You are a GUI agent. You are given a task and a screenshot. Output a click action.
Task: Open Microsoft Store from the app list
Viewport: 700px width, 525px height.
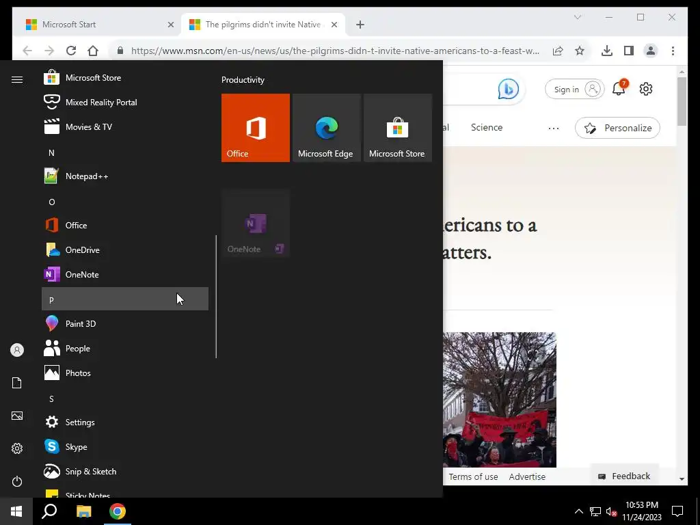[125, 78]
